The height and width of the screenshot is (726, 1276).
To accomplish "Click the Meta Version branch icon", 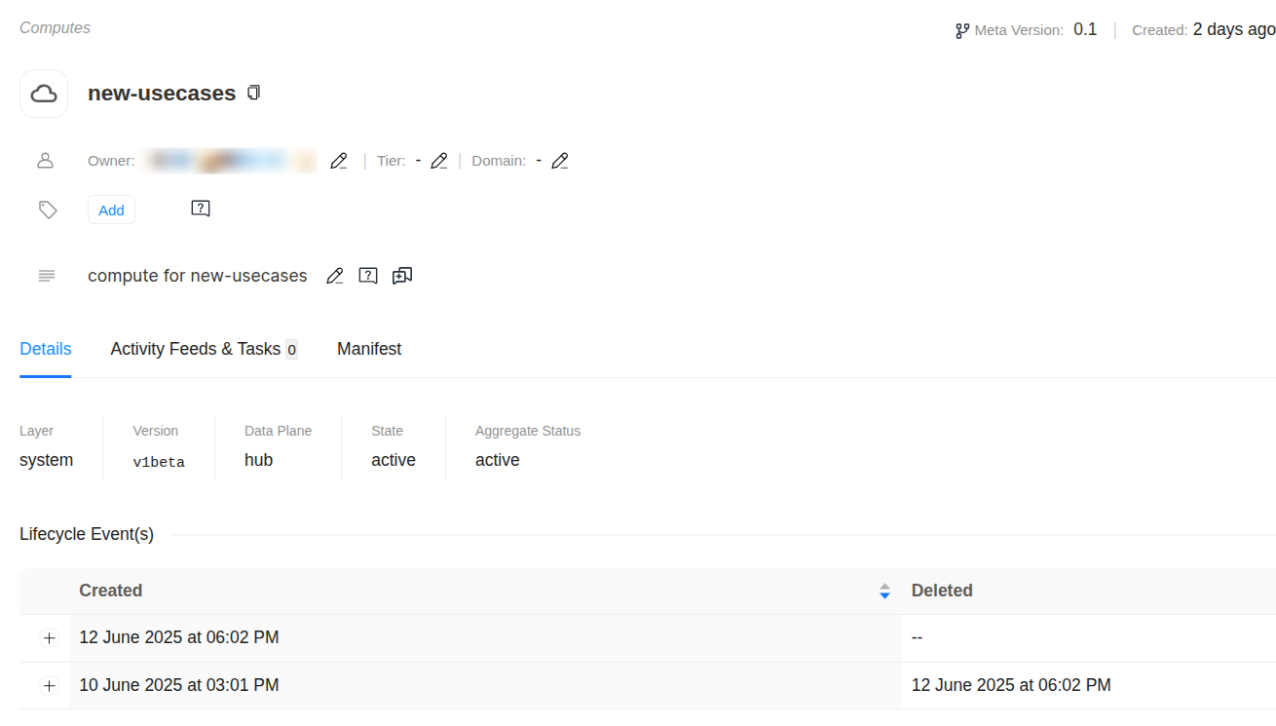I will (962, 30).
